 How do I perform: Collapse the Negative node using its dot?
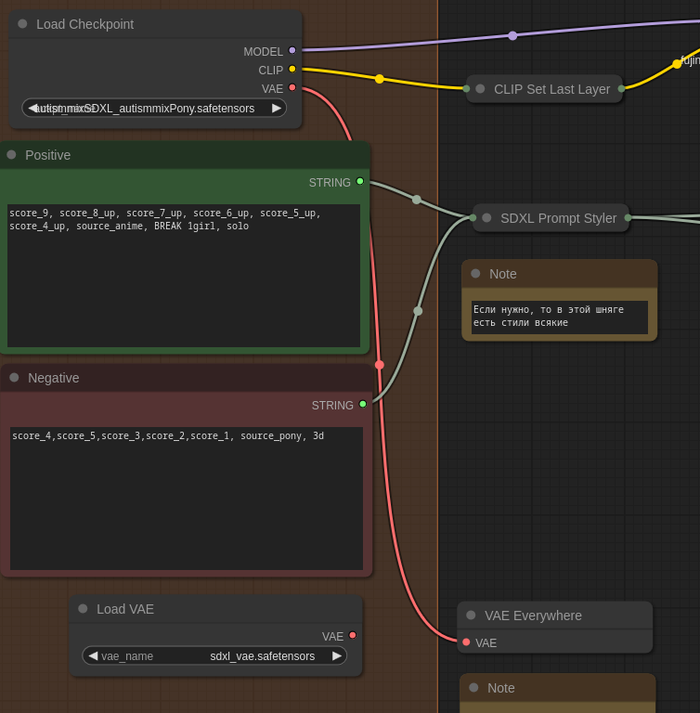(14, 378)
